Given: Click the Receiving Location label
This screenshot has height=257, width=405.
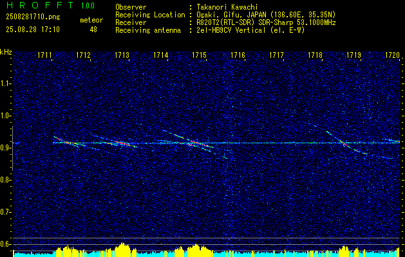Looking at the screenshot, I should click(x=150, y=15).
